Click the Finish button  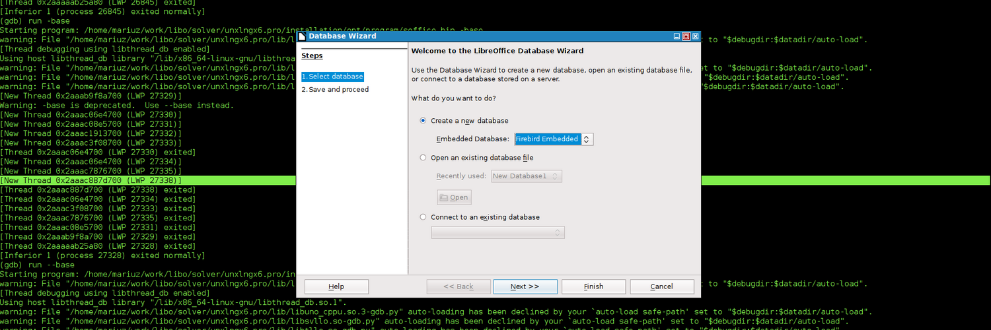593,286
